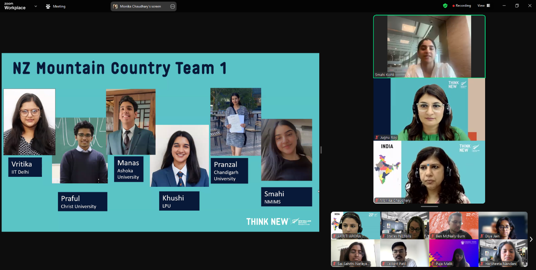Click the green shield meeting info icon
This screenshot has width=536, height=270.
coord(445,6)
